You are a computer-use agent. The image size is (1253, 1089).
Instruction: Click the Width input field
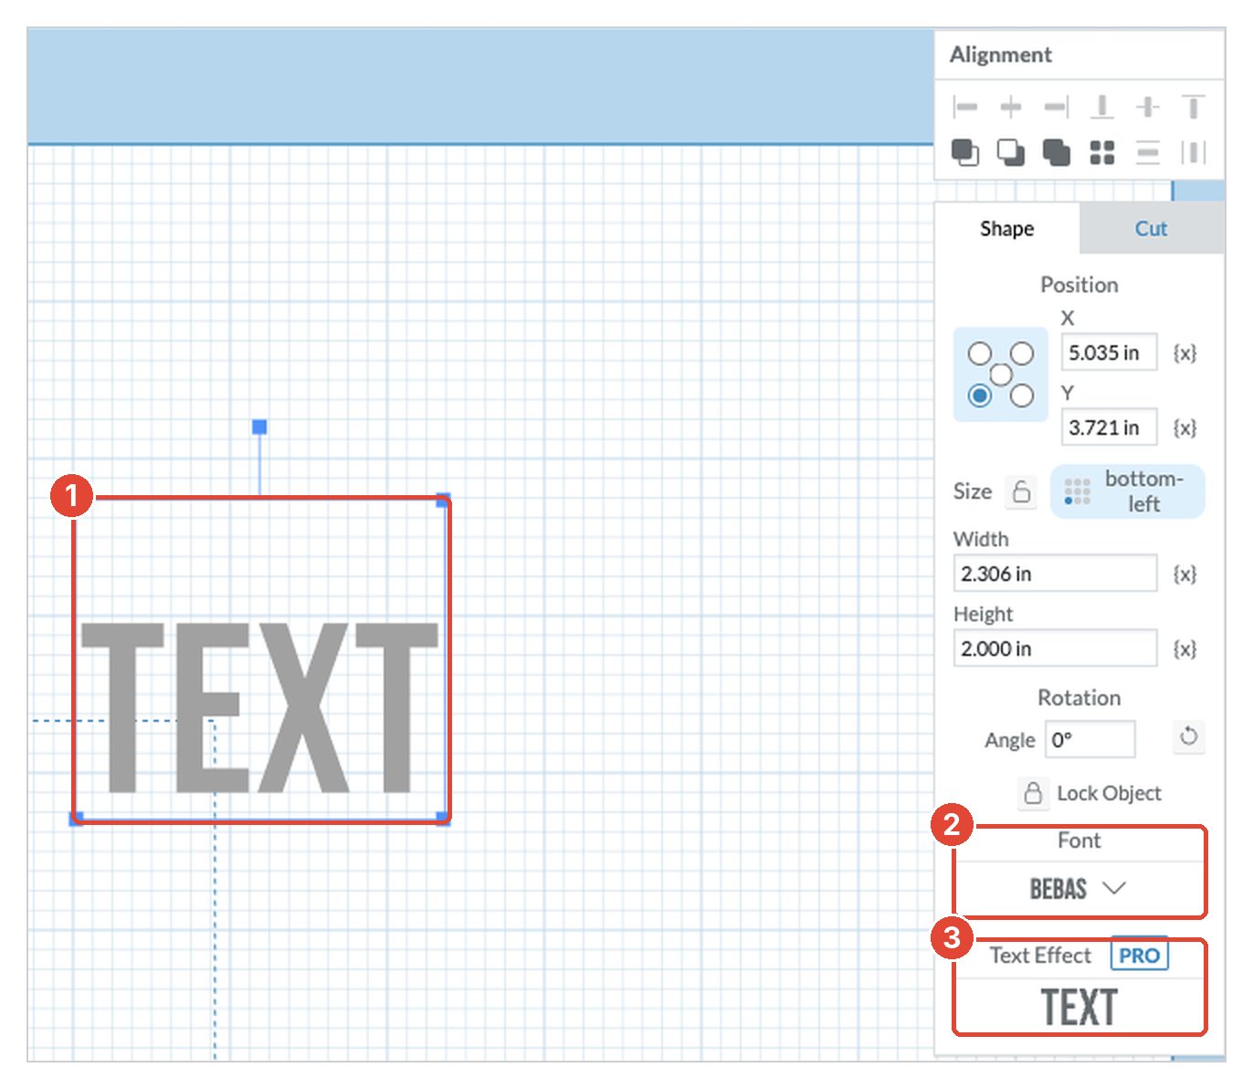tap(1055, 574)
